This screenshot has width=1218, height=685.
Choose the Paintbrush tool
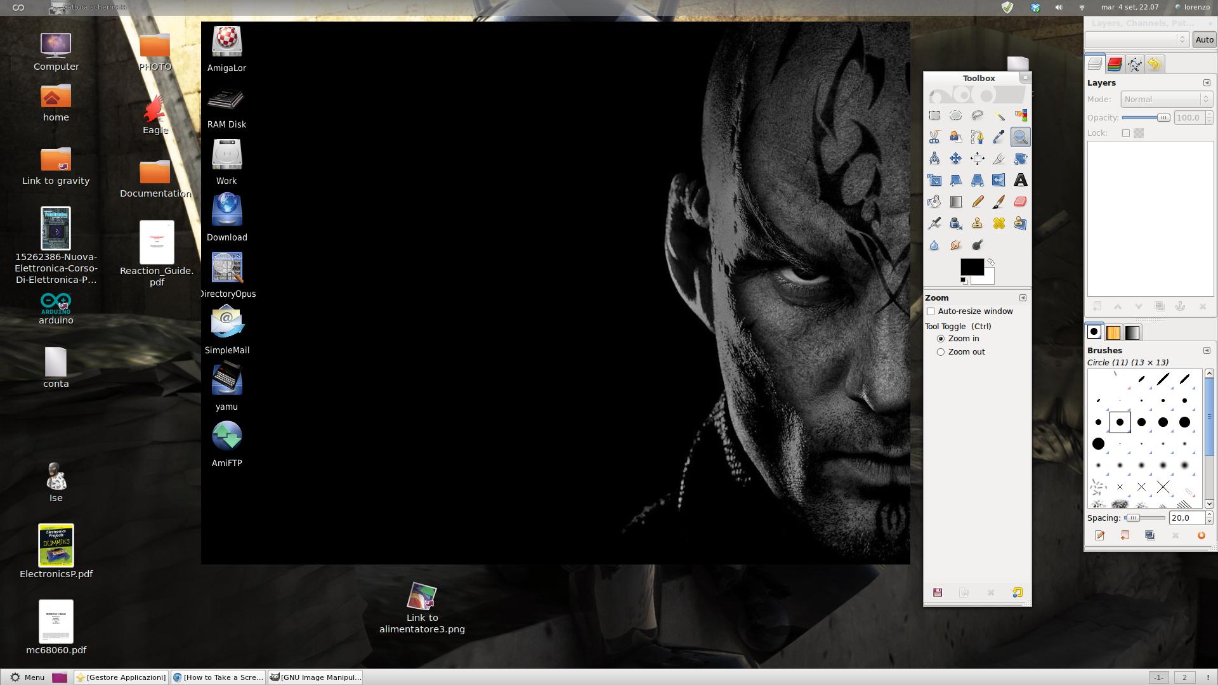[x=999, y=202]
